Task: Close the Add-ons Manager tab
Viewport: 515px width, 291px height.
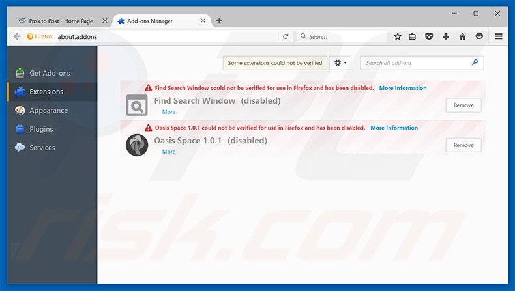Action: (x=203, y=21)
